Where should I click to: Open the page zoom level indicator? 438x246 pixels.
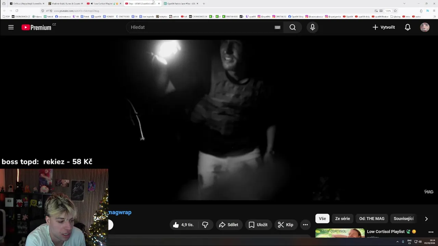[388, 11]
